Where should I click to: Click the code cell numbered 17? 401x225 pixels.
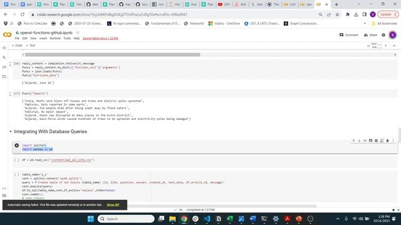(205, 94)
